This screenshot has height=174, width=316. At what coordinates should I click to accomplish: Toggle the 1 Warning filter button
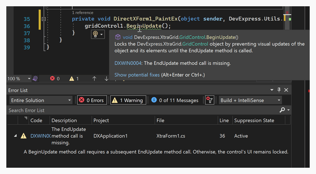click(128, 100)
